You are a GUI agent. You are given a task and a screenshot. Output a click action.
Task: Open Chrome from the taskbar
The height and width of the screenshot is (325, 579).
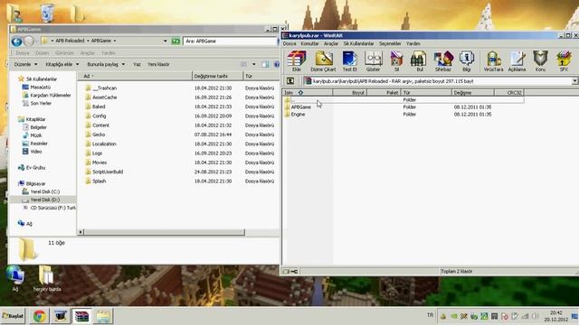click(40, 316)
